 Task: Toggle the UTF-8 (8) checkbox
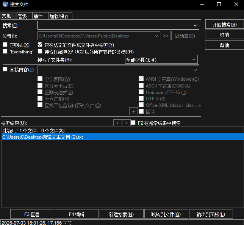pos(141,98)
